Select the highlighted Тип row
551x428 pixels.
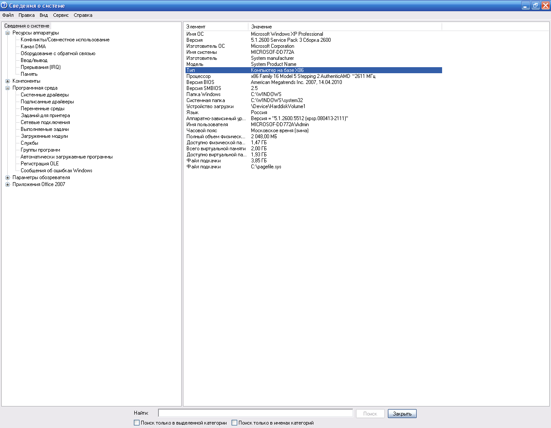314,70
